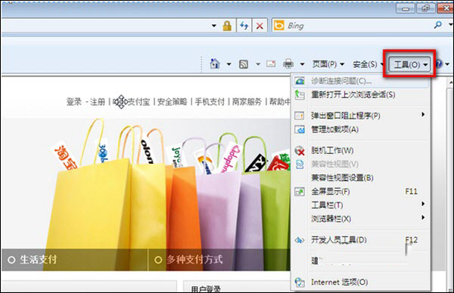This screenshot has width=454, height=293.
Task: Open the 安全(S) menu
Action: click(367, 64)
